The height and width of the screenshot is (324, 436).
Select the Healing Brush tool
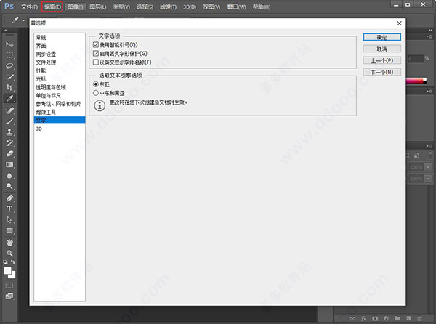click(9, 110)
